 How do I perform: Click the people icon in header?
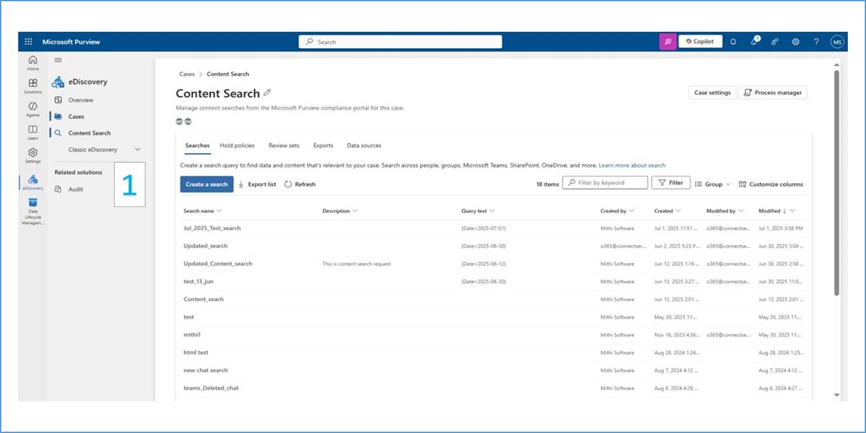(x=775, y=42)
